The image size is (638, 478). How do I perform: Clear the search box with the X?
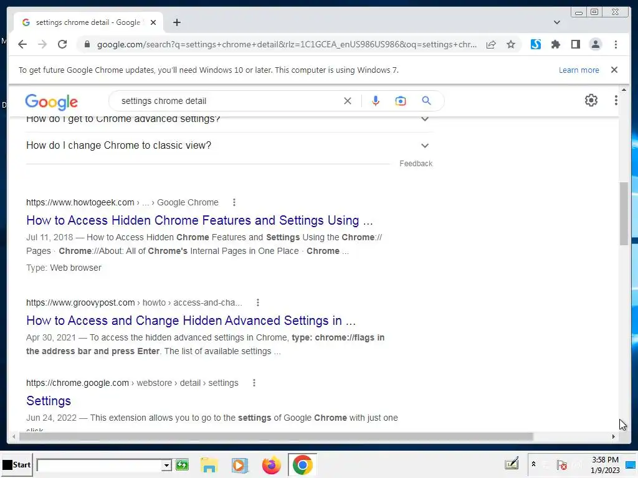(x=348, y=101)
